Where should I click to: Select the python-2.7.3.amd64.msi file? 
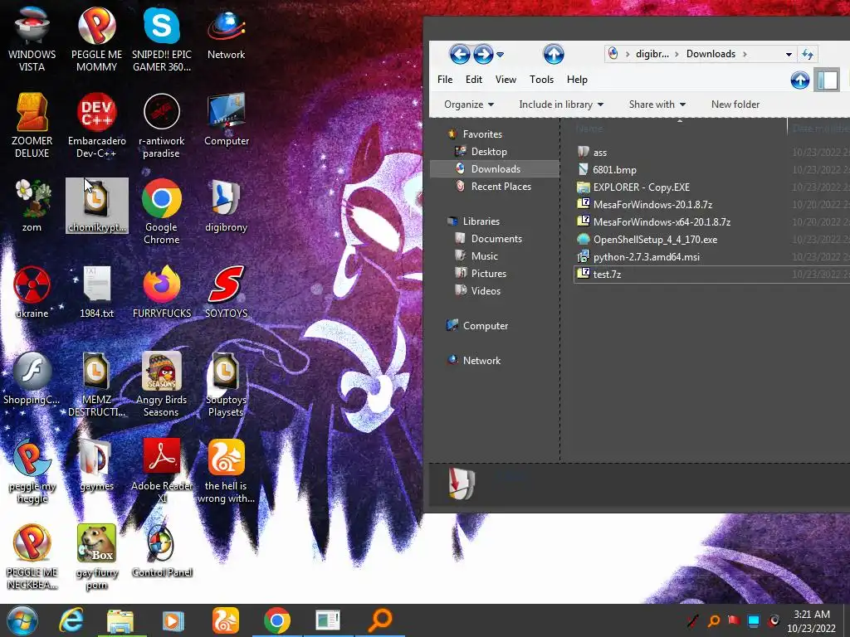tap(646, 257)
